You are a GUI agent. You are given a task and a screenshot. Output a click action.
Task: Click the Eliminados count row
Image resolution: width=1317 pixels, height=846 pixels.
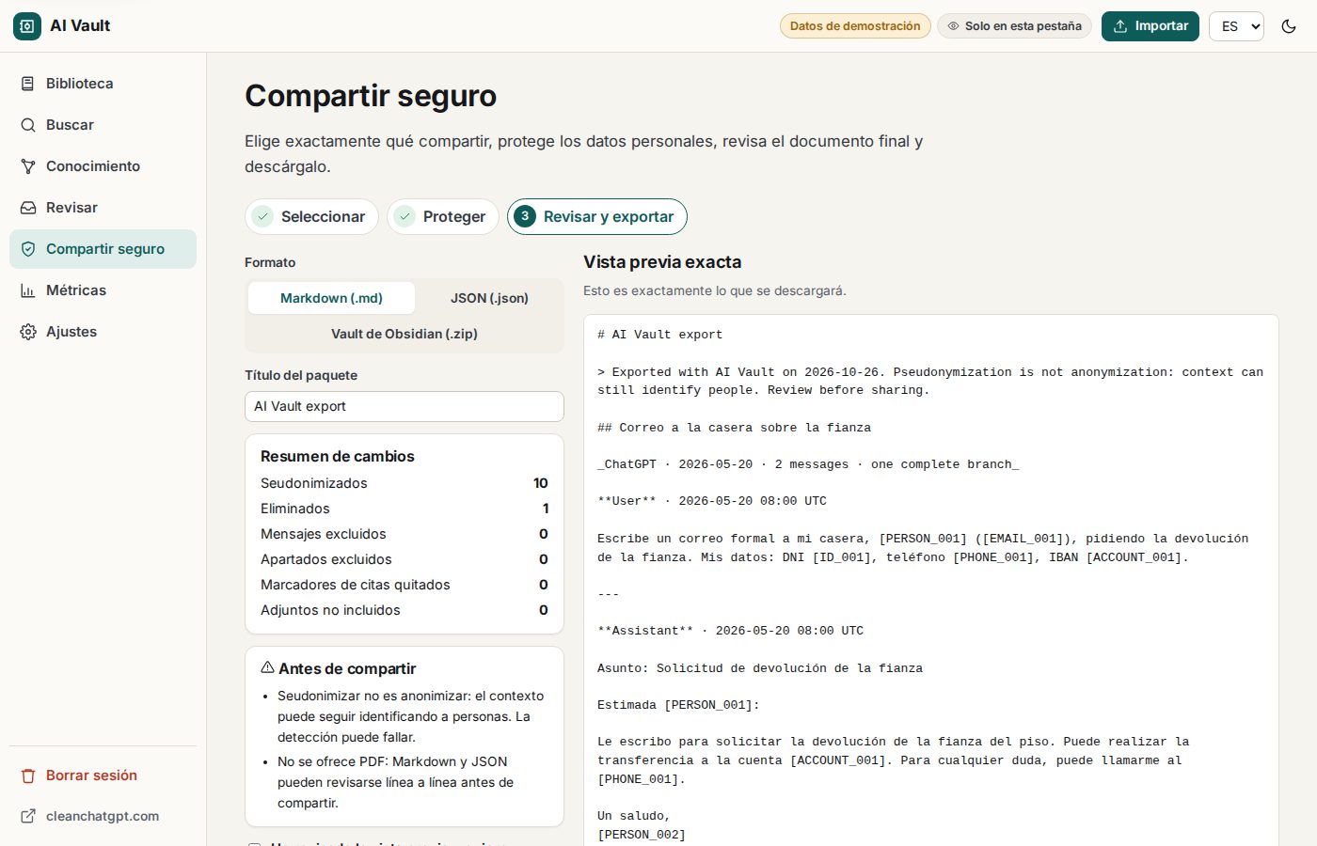click(x=405, y=509)
